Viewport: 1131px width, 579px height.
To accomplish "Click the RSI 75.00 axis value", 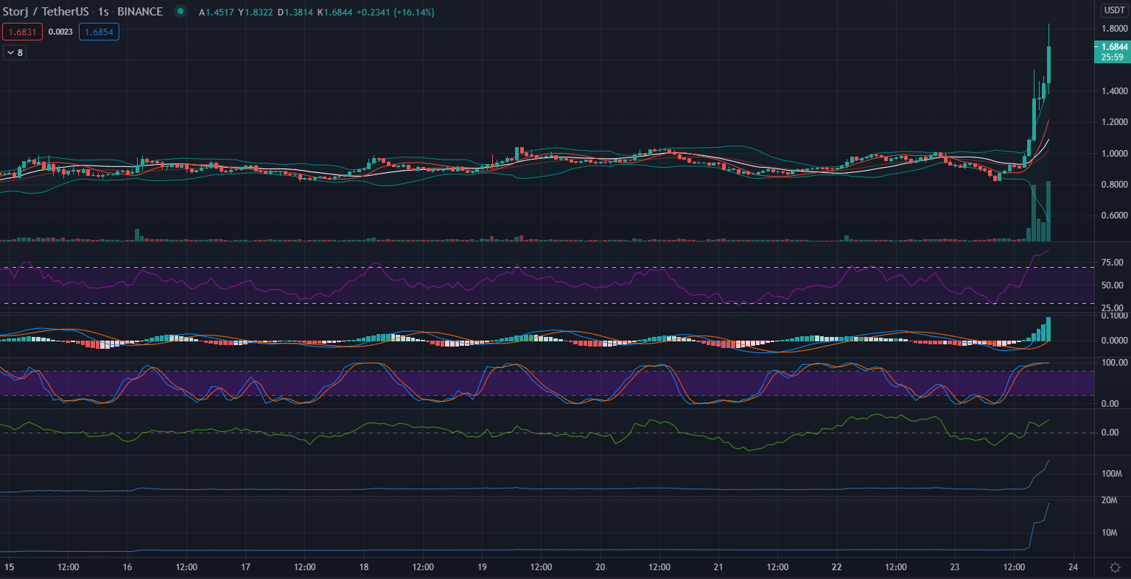I will (1112, 263).
